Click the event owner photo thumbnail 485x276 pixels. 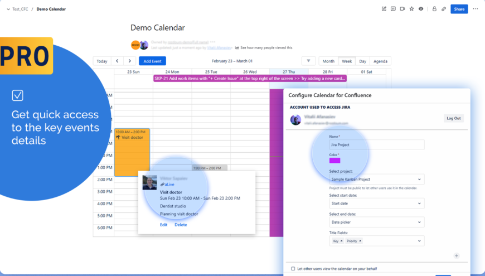click(x=150, y=182)
